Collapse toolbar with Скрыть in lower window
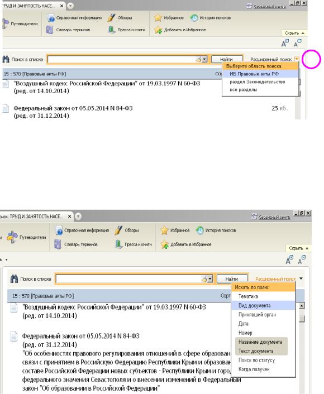Screen dimensions: 324x394 pyautogui.click(x=299, y=248)
